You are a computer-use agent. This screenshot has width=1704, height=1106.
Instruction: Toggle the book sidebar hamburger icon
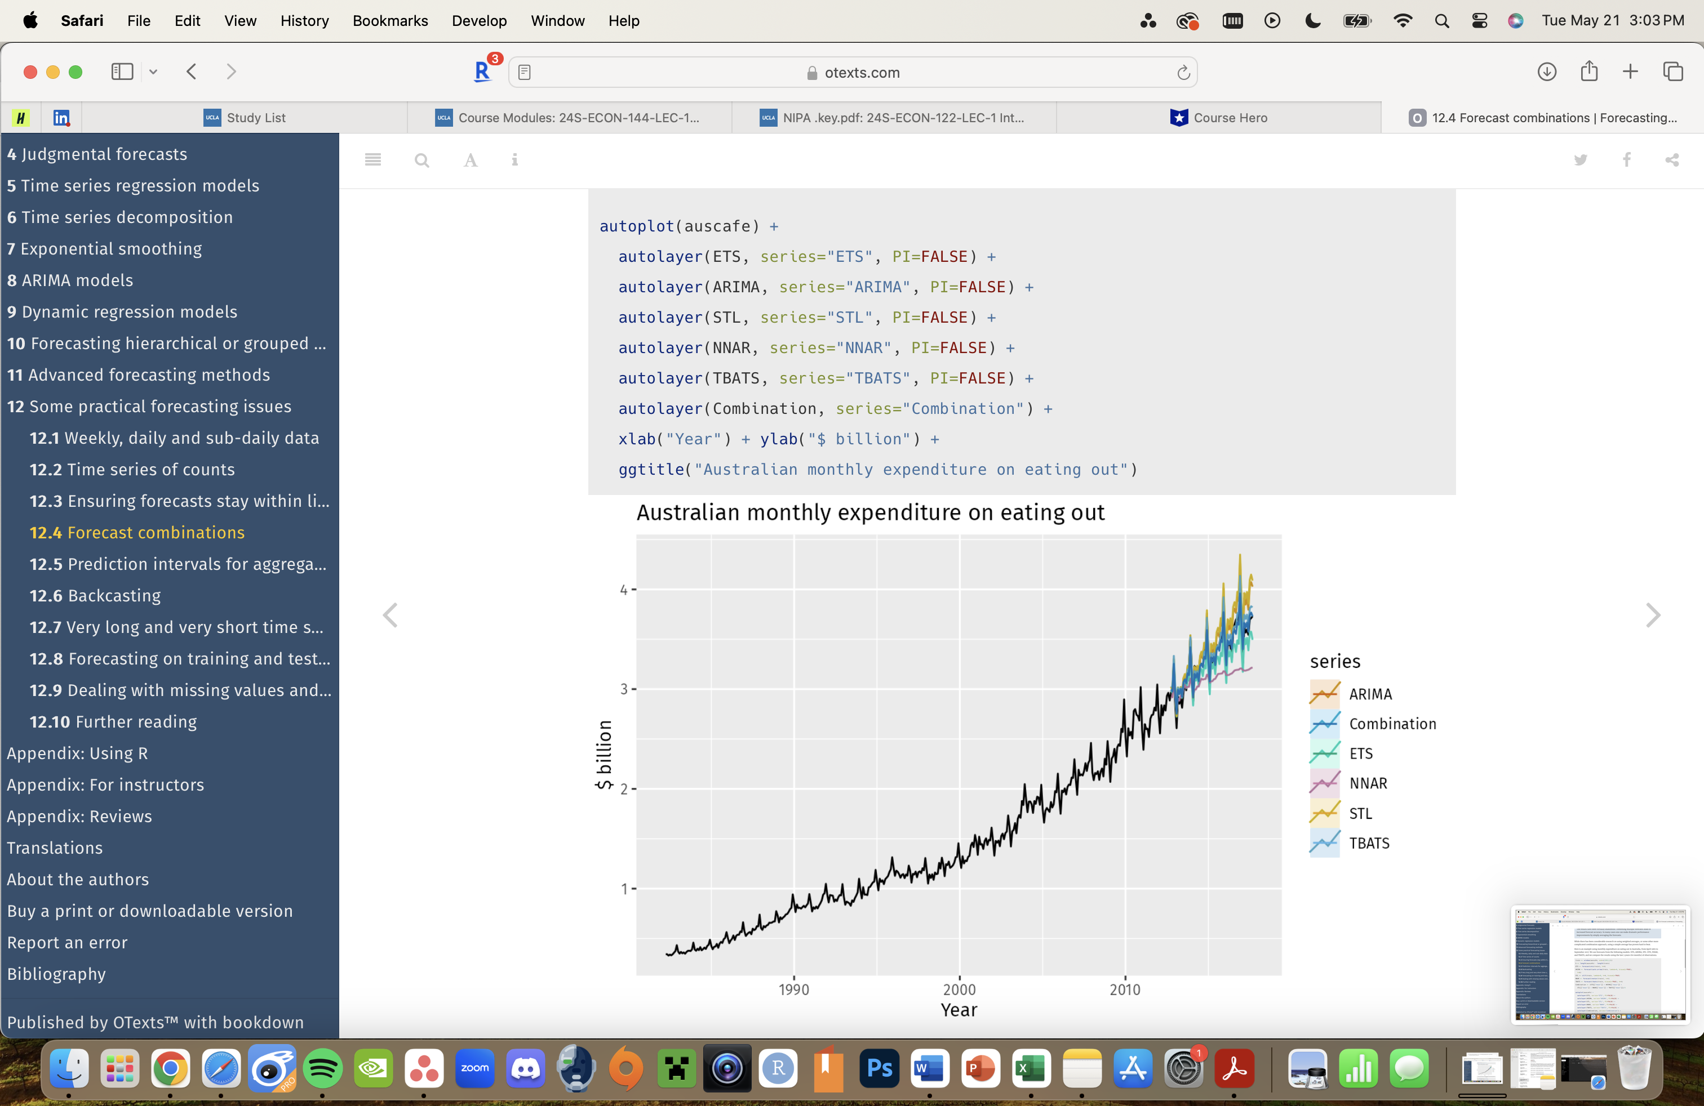click(372, 159)
